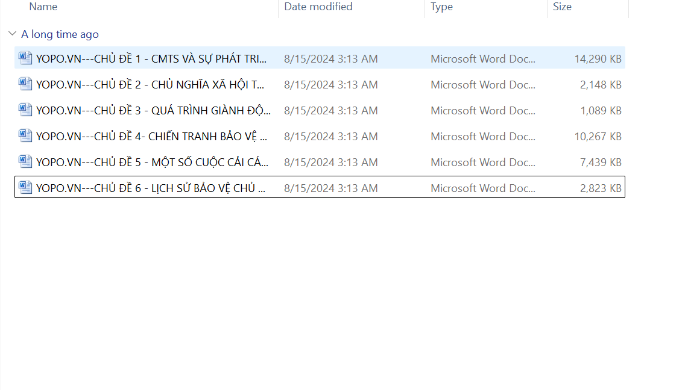Image resolution: width=685 pixels, height=390 pixels.
Task: Select the "A long time ago" group header
Action: (x=60, y=34)
